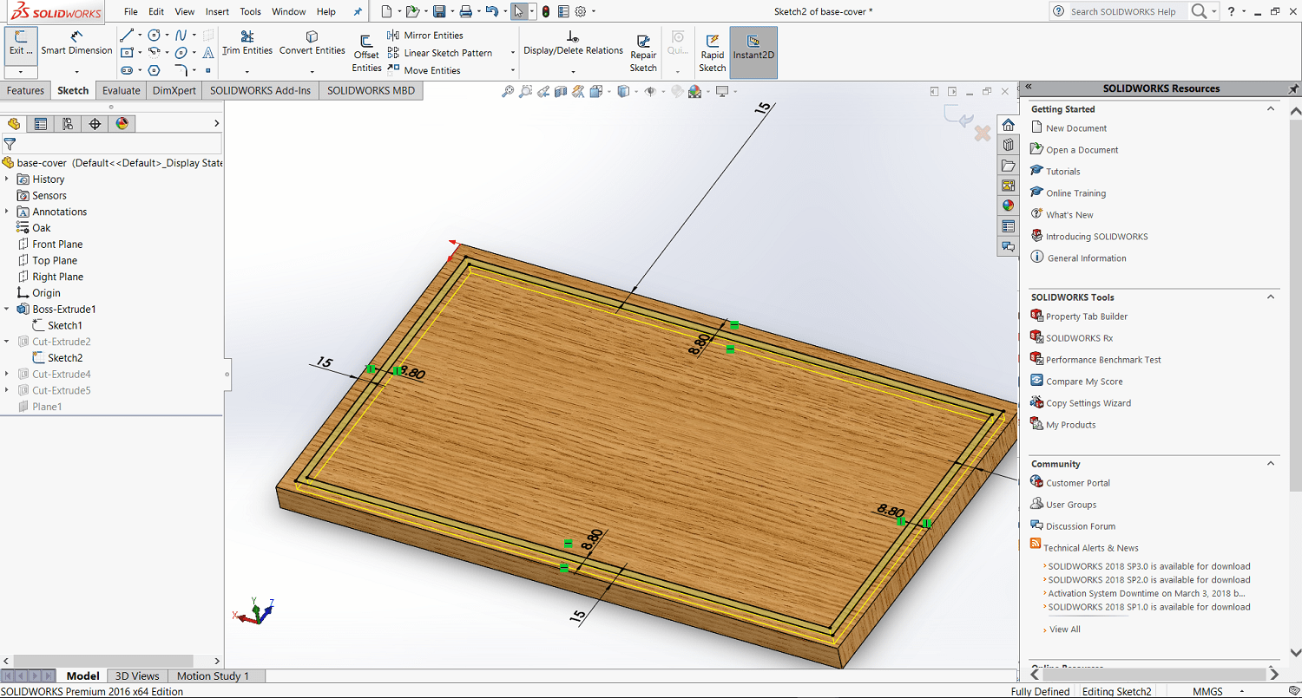Open ConfigurationManager tab icon
The height and width of the screenshot is (698, 1302).
(x=68, y=124)
